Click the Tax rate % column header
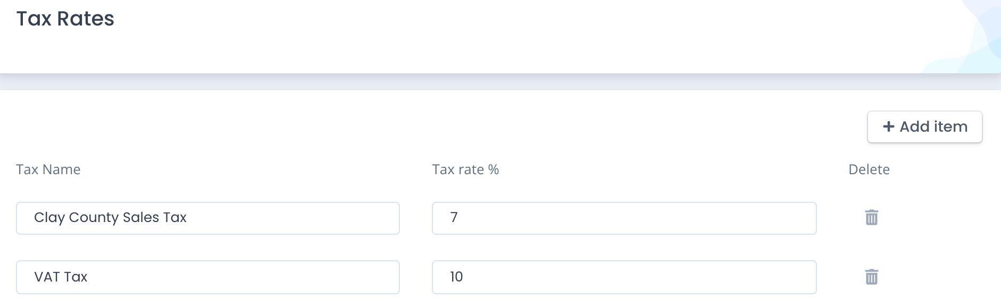The width and height of the screenshot is (1001, 307). point(465,169)
